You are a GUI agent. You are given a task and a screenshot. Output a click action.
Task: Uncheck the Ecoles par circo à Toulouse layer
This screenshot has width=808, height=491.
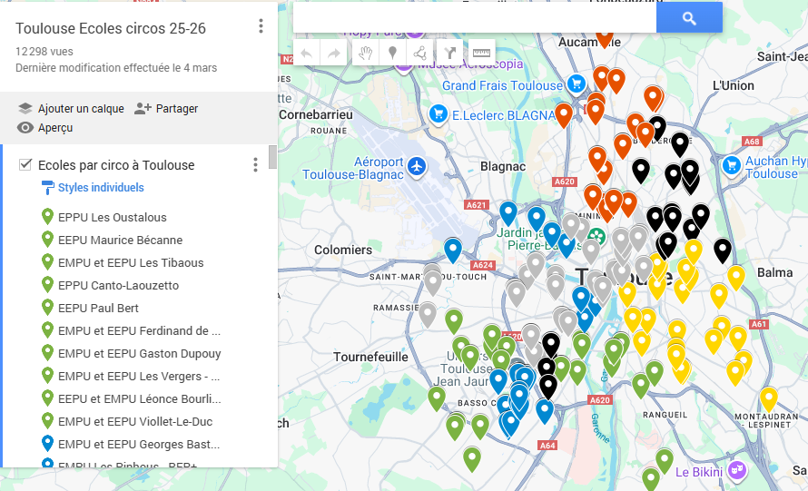click(25, 165)
